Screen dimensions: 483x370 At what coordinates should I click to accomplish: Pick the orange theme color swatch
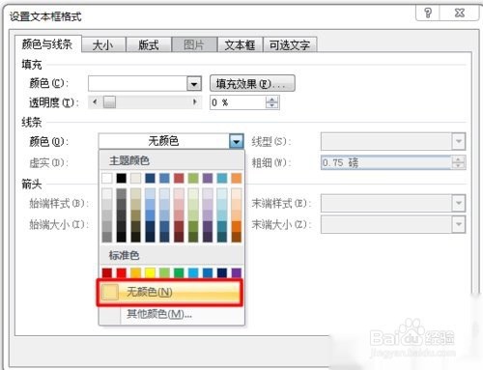pos(237,178)
